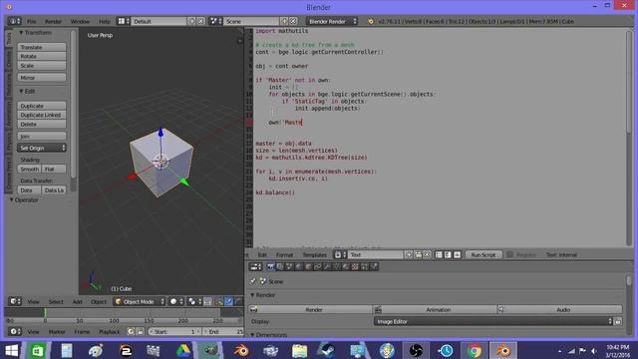Open the Playback menu in timeline
This screenshot has height=359, width=638.
point(110,332)
